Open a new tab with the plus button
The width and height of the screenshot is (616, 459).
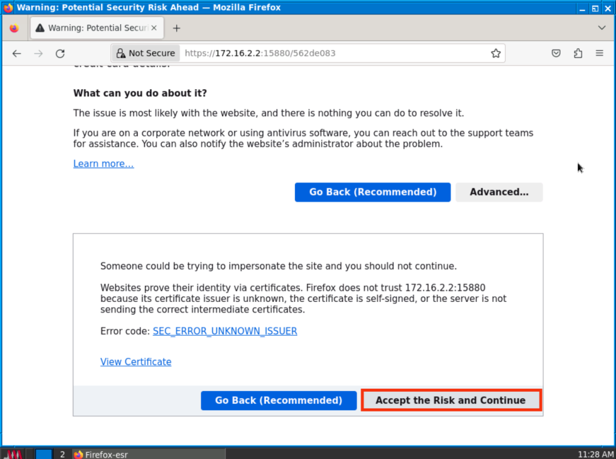coord(176,28)
